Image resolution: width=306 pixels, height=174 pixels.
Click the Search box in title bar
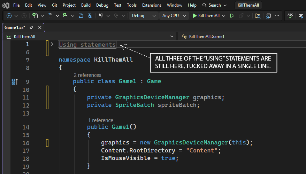(214, 5)
